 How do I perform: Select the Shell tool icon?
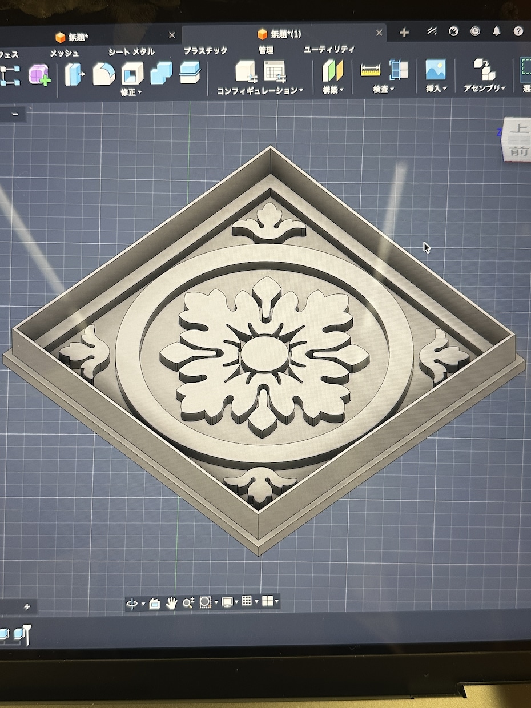[x=132, y=74]
